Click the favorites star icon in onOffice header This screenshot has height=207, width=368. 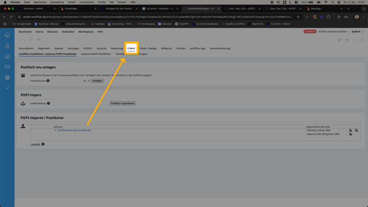coord(339,40)
